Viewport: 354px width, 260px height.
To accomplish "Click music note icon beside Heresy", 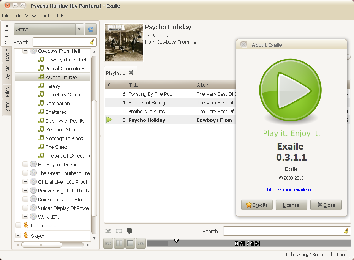I will [x=41, y=86].
